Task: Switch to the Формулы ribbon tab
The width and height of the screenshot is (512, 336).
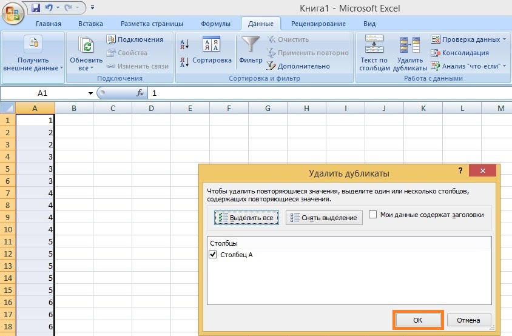Action: coord(215,24)
